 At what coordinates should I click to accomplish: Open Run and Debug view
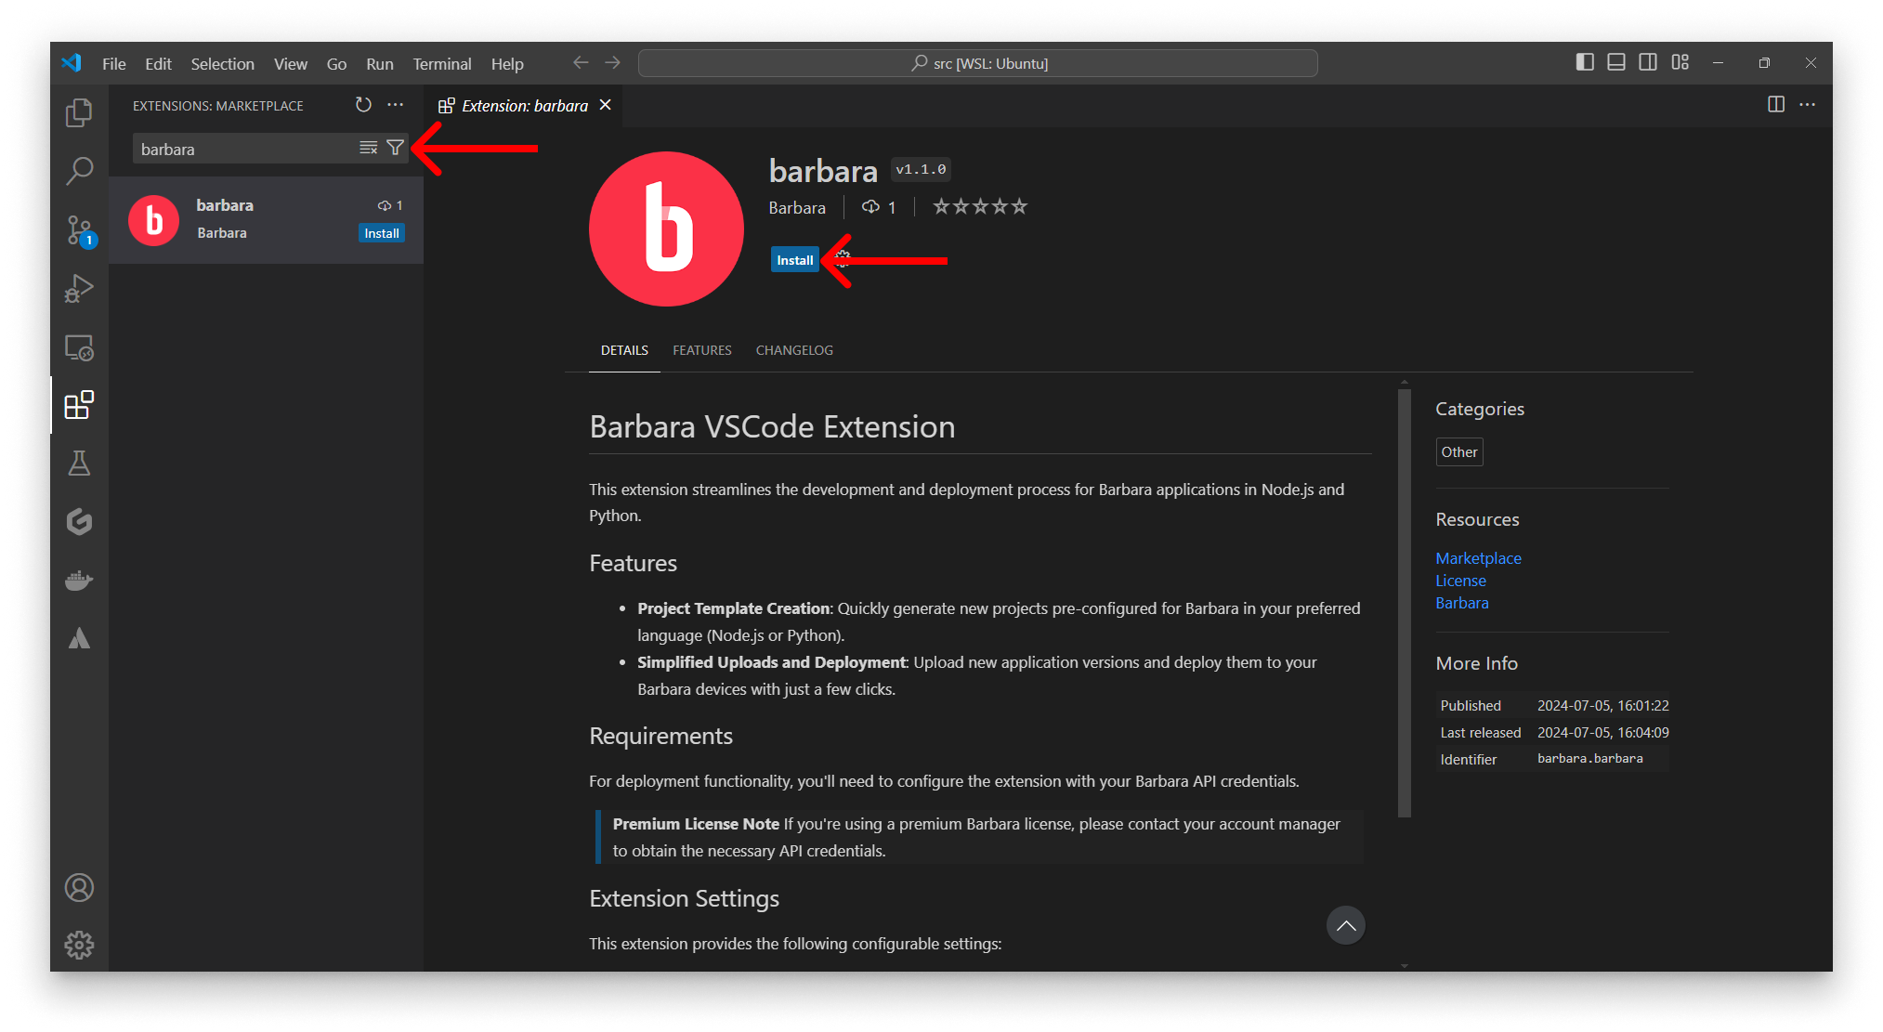(x=79, y=288)
